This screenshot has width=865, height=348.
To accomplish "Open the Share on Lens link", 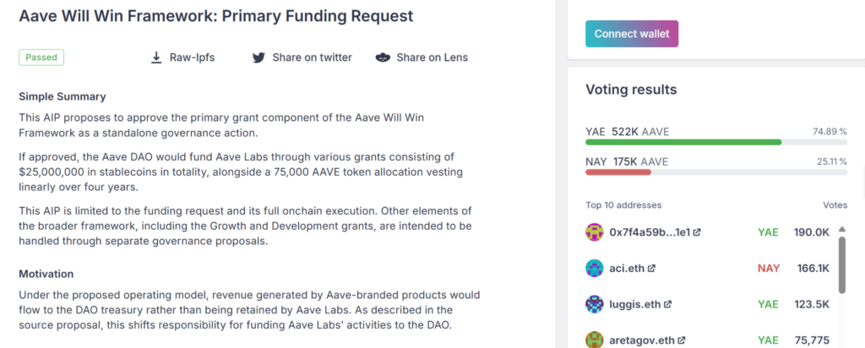I will tap(432, 57).
